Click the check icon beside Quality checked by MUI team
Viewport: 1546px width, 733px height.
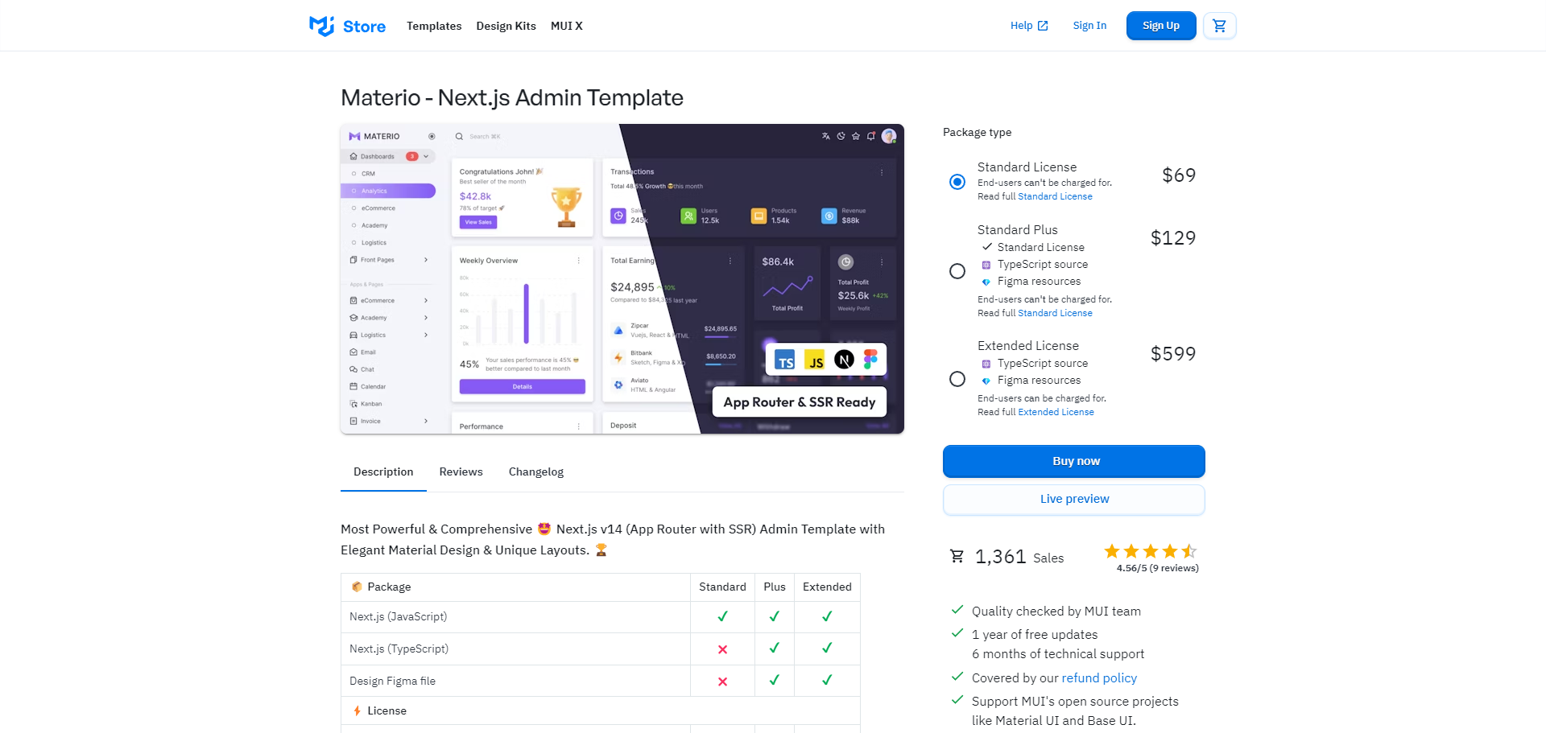tap(957, 610)
